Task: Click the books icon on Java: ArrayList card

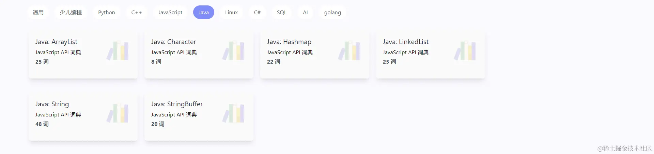Action: pyautogui.click(x=118, y=51)
